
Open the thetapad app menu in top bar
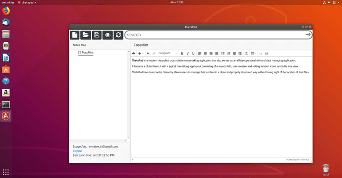(27, 2)
